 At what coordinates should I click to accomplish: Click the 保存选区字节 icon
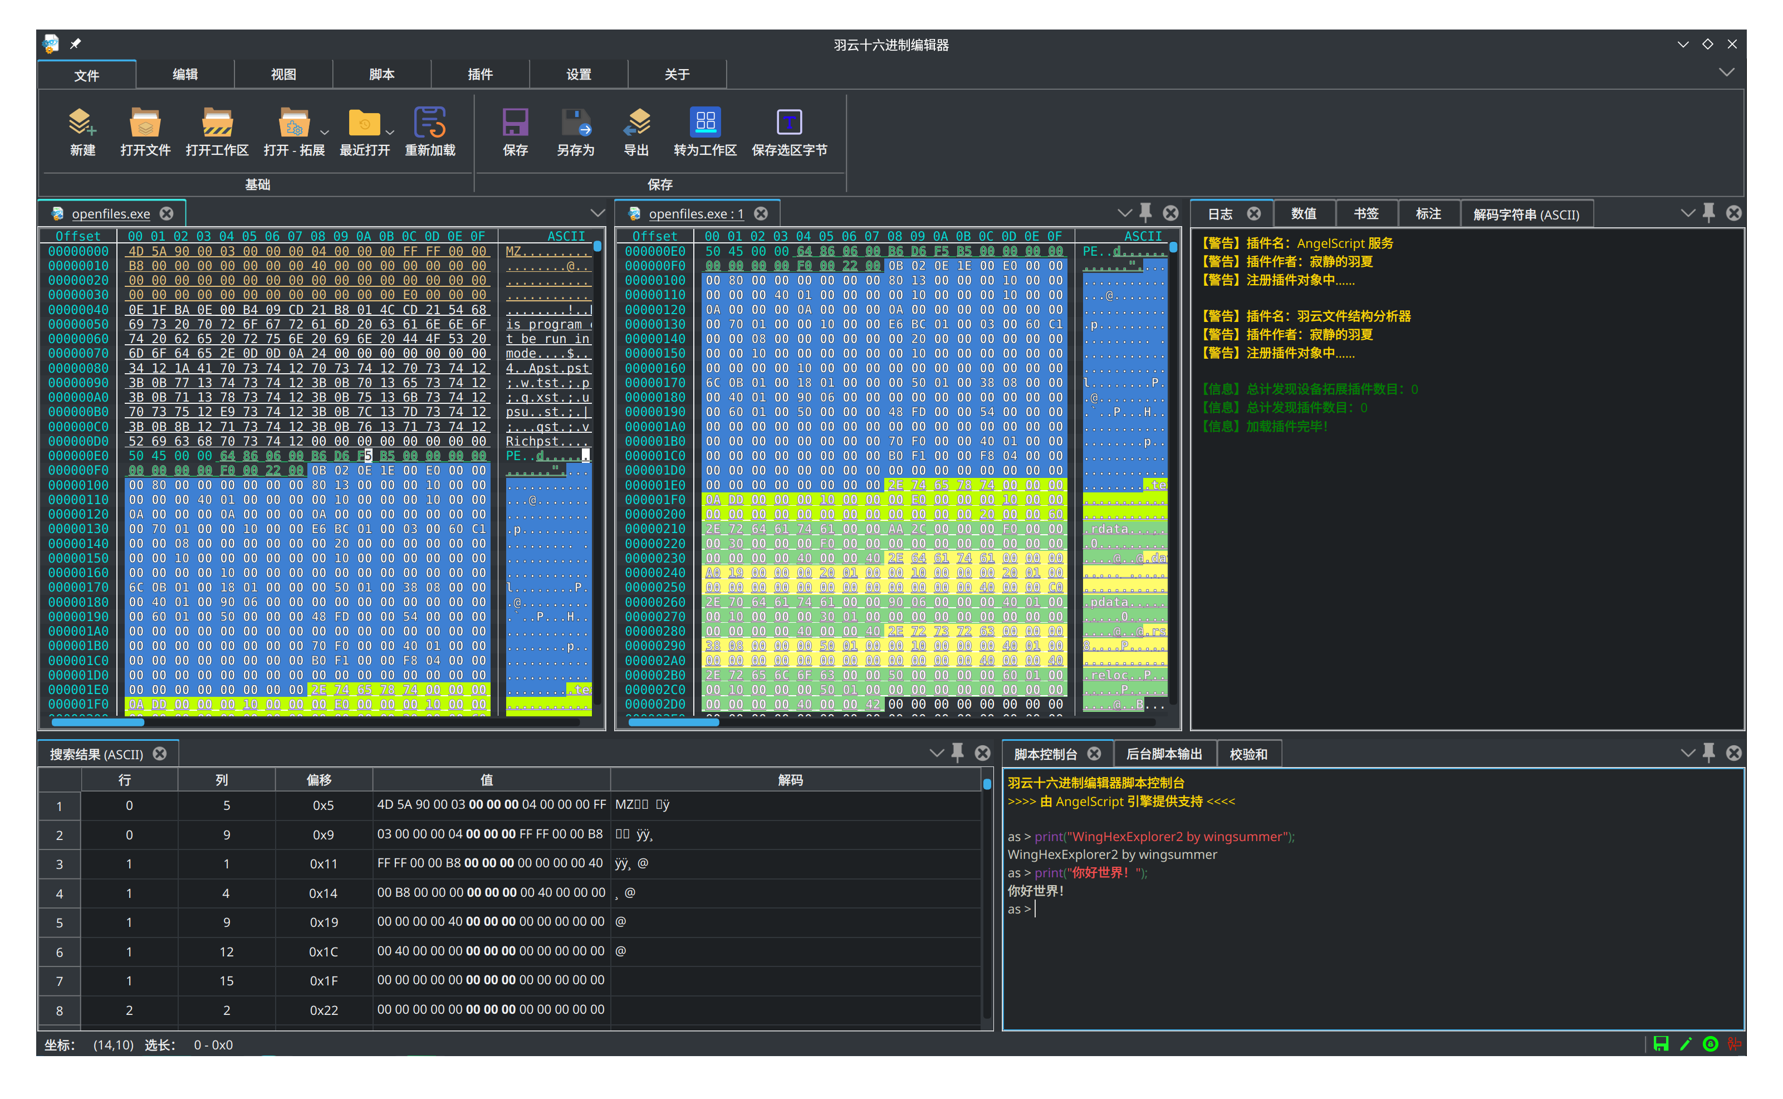(789, 122)
